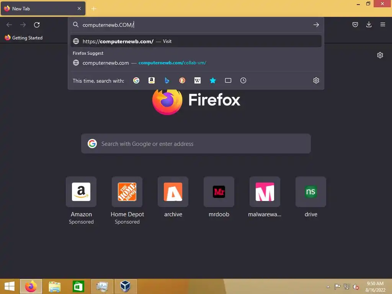Click the Back navigation arrow
392x294 pixels.
pos(9,25)
